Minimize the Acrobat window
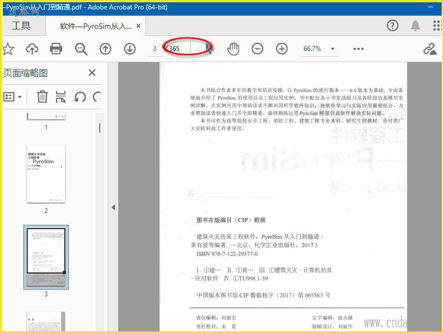Screen dimensions: 444x333 click(x=431, y=7)
